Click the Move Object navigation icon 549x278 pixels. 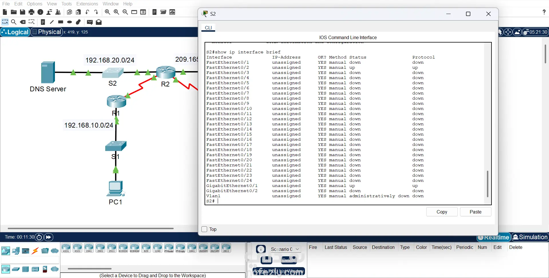(x=508, y=32)
